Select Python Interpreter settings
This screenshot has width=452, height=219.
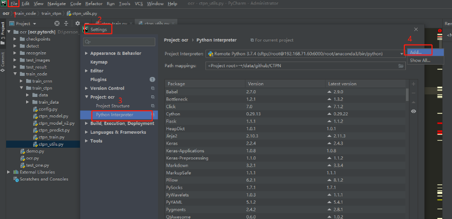(x=114, y=114)
